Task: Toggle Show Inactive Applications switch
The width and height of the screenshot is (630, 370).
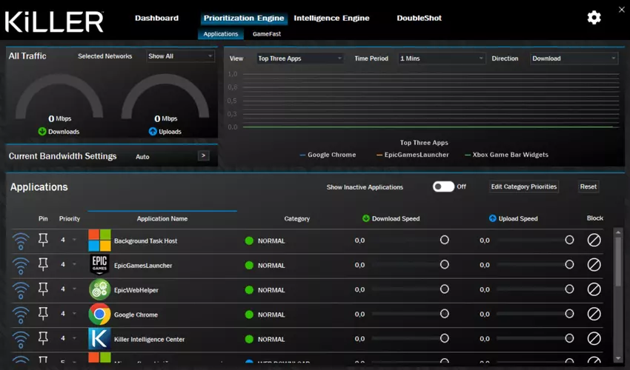Action: click(443, 186)
